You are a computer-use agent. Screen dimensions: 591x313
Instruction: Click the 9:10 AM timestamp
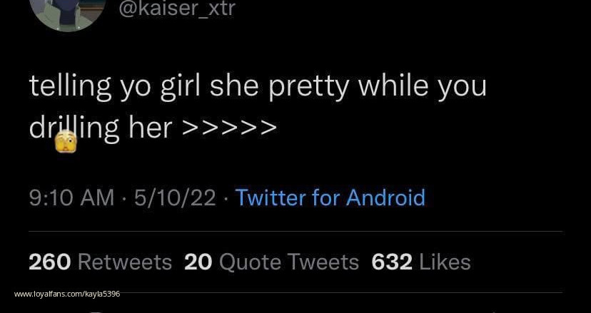[x=71, y=197]
